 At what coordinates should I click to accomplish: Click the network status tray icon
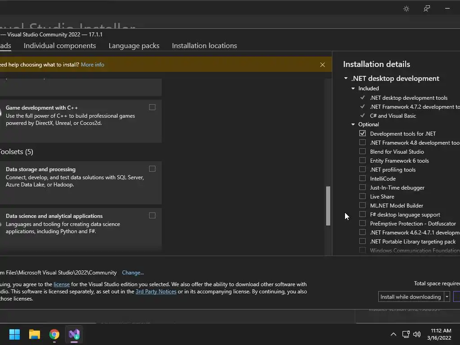point(406,334)
